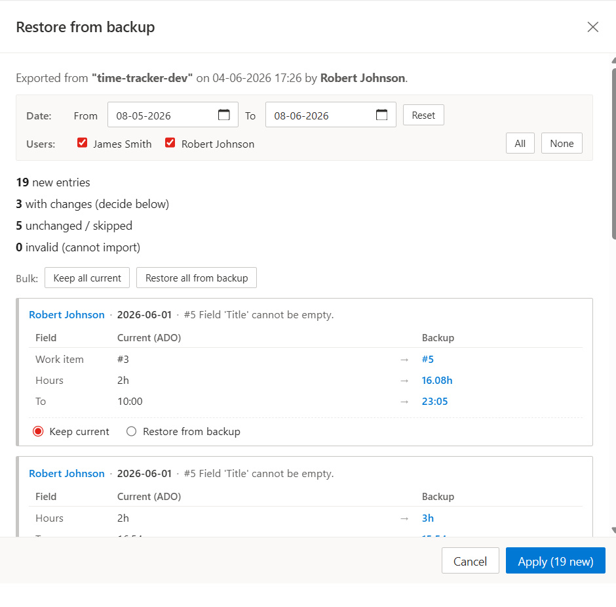Click current work item #3 value

click(x=123, y=359)
